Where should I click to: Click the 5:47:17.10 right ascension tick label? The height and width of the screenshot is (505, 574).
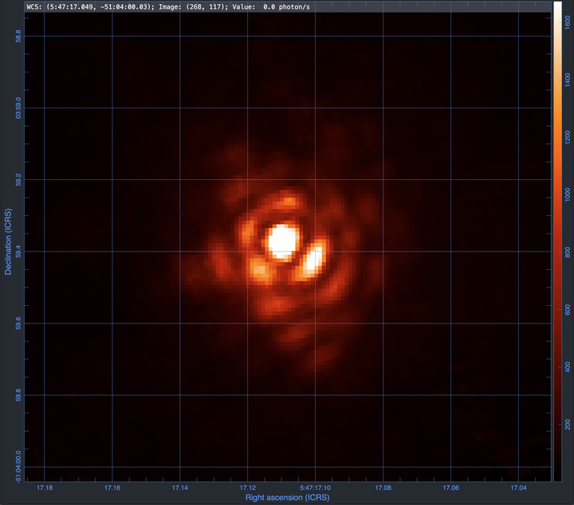tap(315, 487)
